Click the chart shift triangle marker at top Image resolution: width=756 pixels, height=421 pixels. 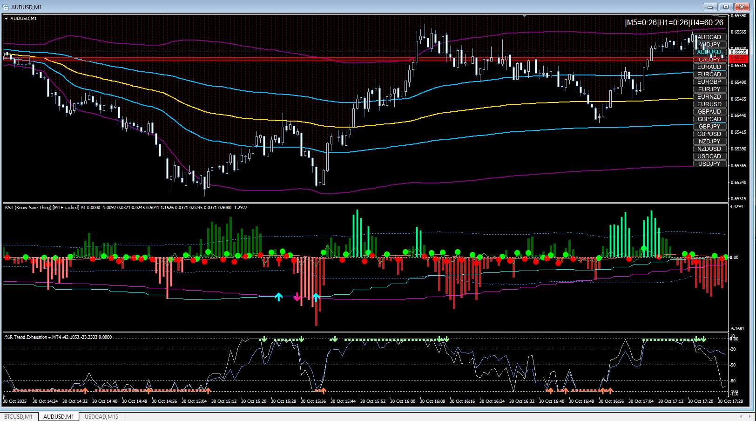[x=525, y=16]
